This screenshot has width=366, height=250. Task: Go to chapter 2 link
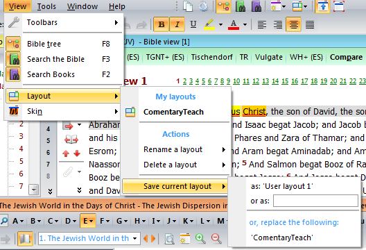pyautogui.click(x=184, y=81)
